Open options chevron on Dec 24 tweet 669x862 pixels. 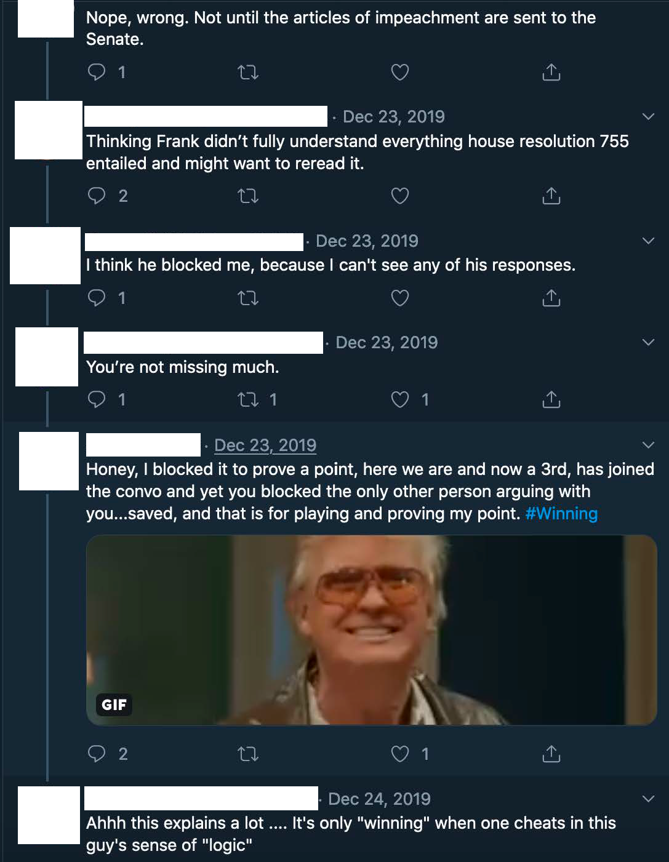click(648, 799)
